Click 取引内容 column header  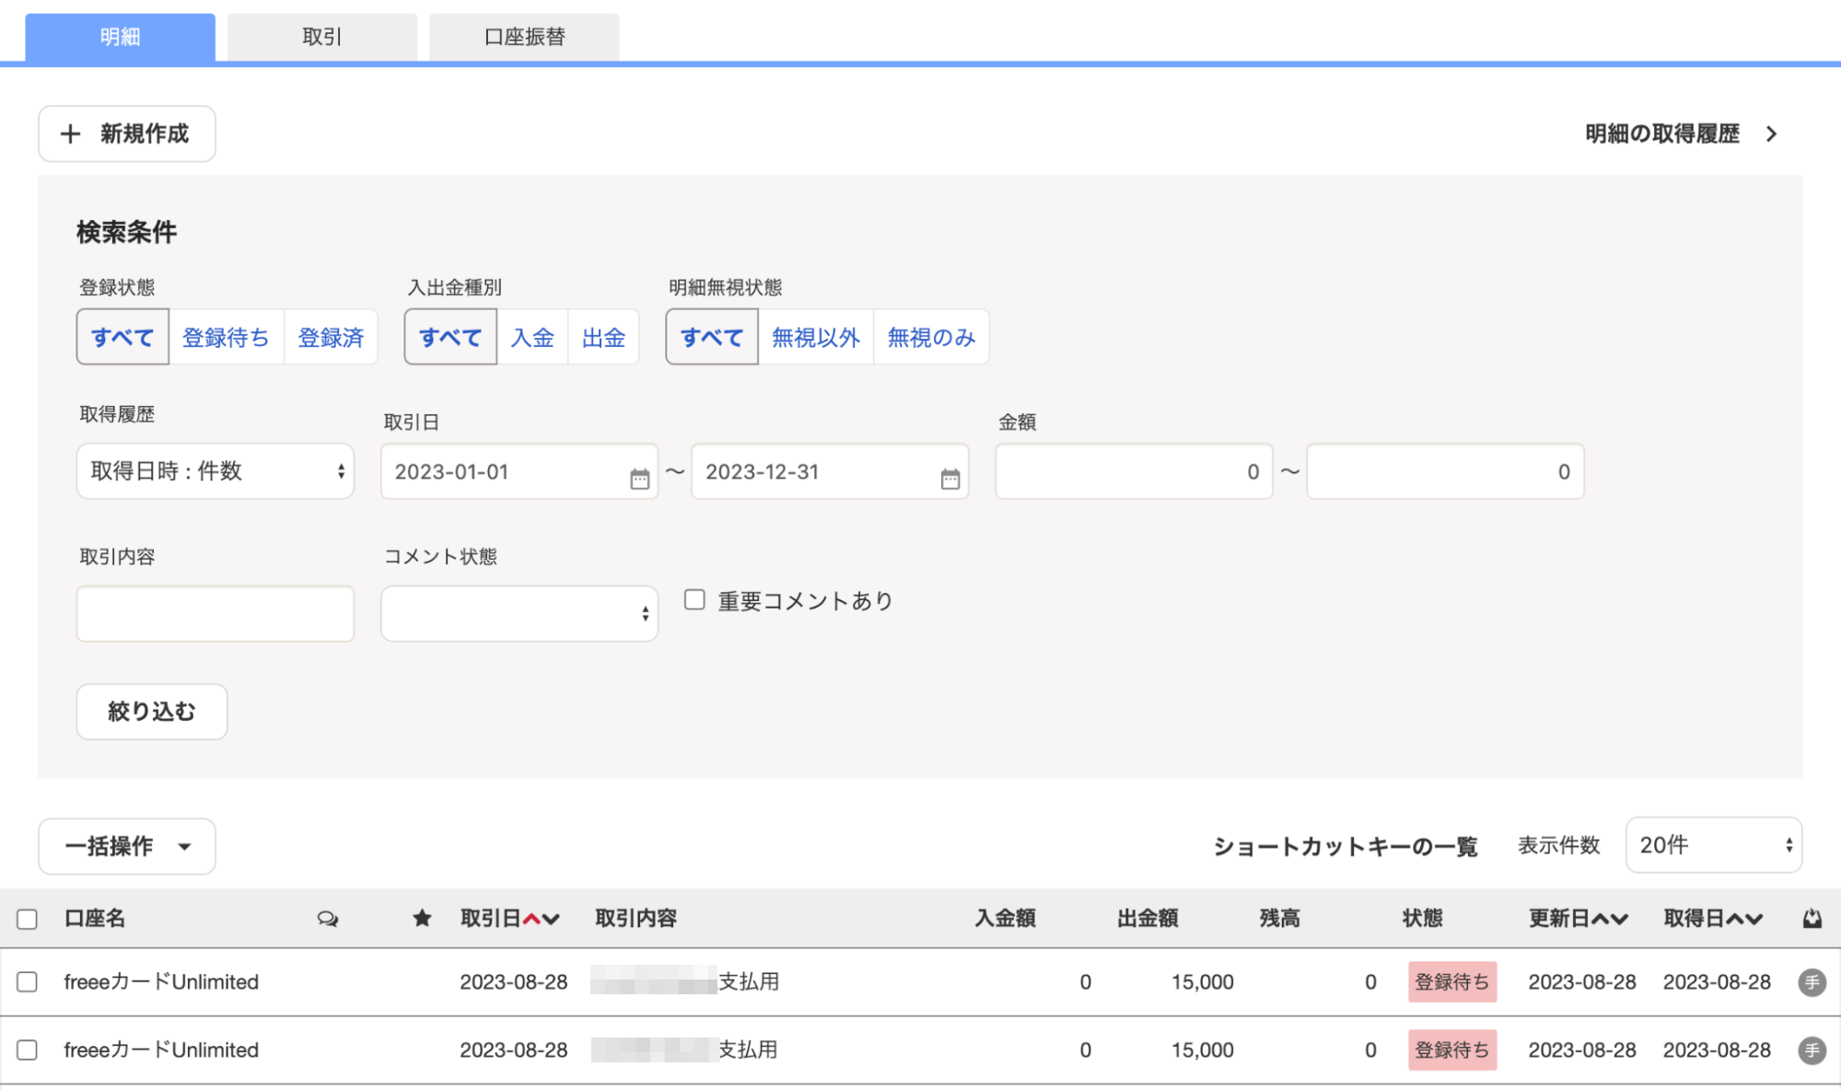636,918
